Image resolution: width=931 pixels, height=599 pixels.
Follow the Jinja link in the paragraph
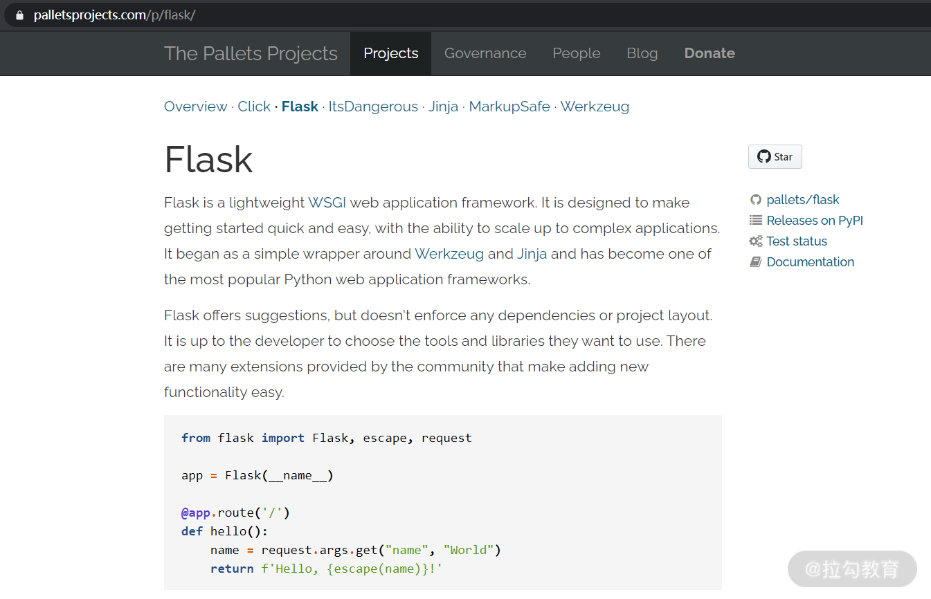[x=532, y=254]
